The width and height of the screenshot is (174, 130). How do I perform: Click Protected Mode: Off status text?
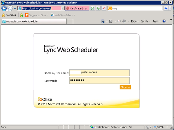(122, 127)
